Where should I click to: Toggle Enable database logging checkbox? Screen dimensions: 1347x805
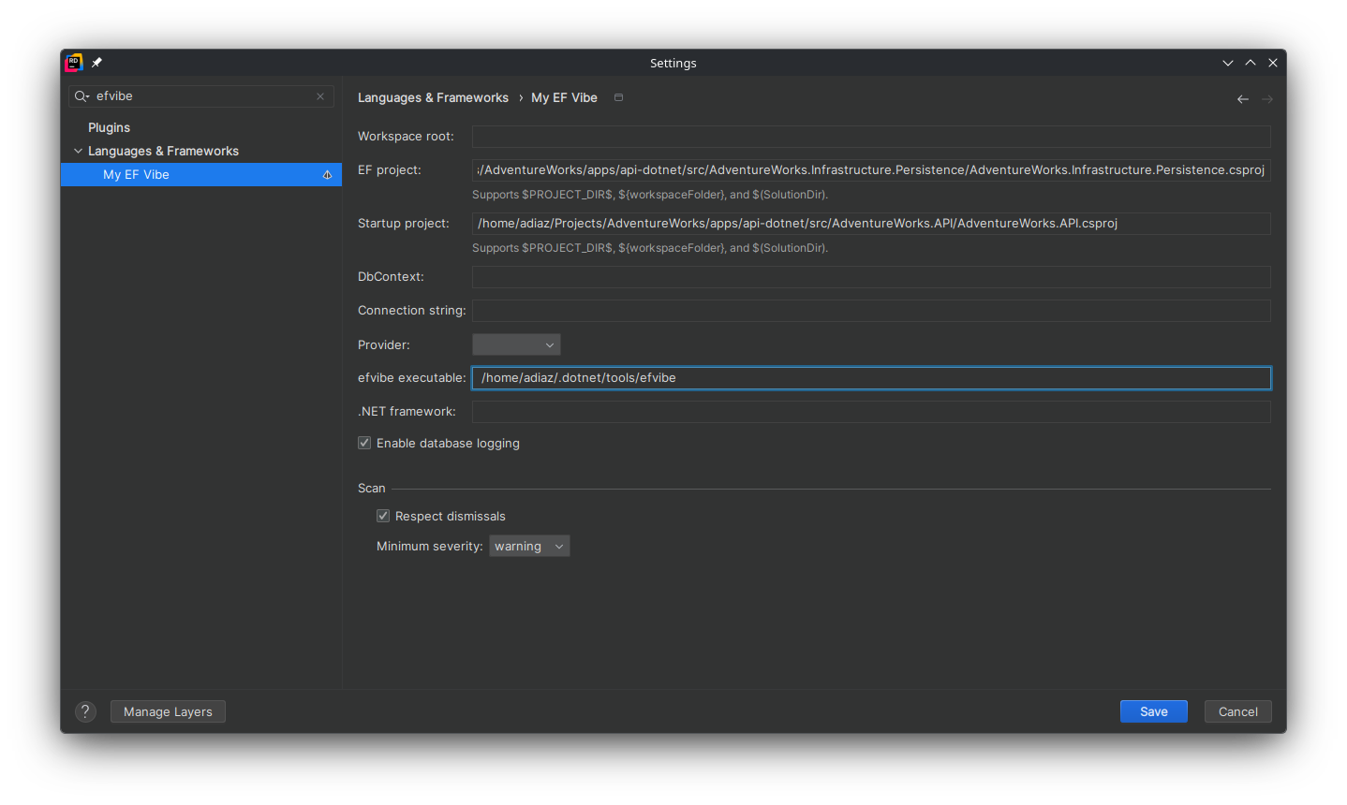coord(364,443)
